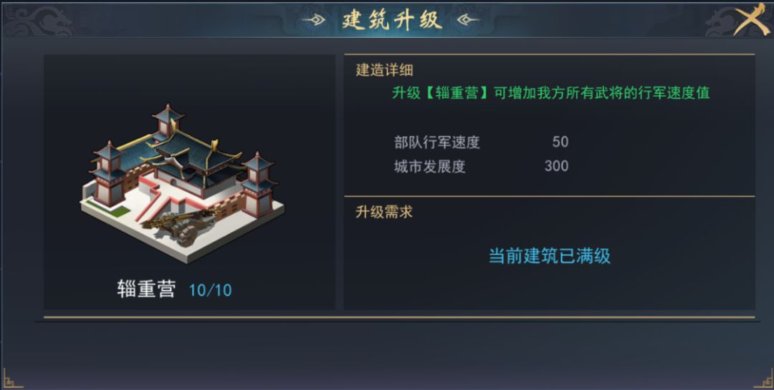Select the 城市发展度 stat label

[x=430, y=166]
